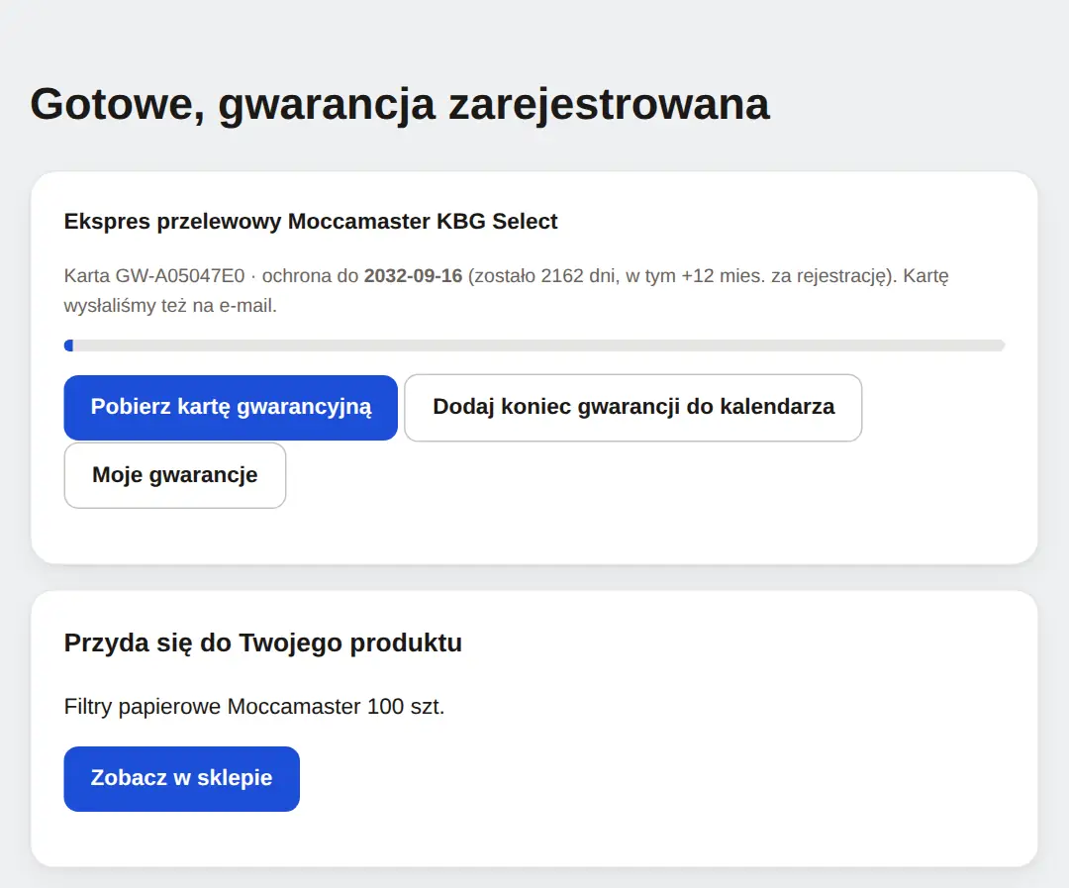Click the warranty period progress bar
Viewport: 1069px width, 888px height.
(x=534, y=345)
